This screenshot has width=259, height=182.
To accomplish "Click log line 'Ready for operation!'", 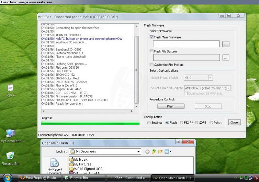I will (62, 104).
